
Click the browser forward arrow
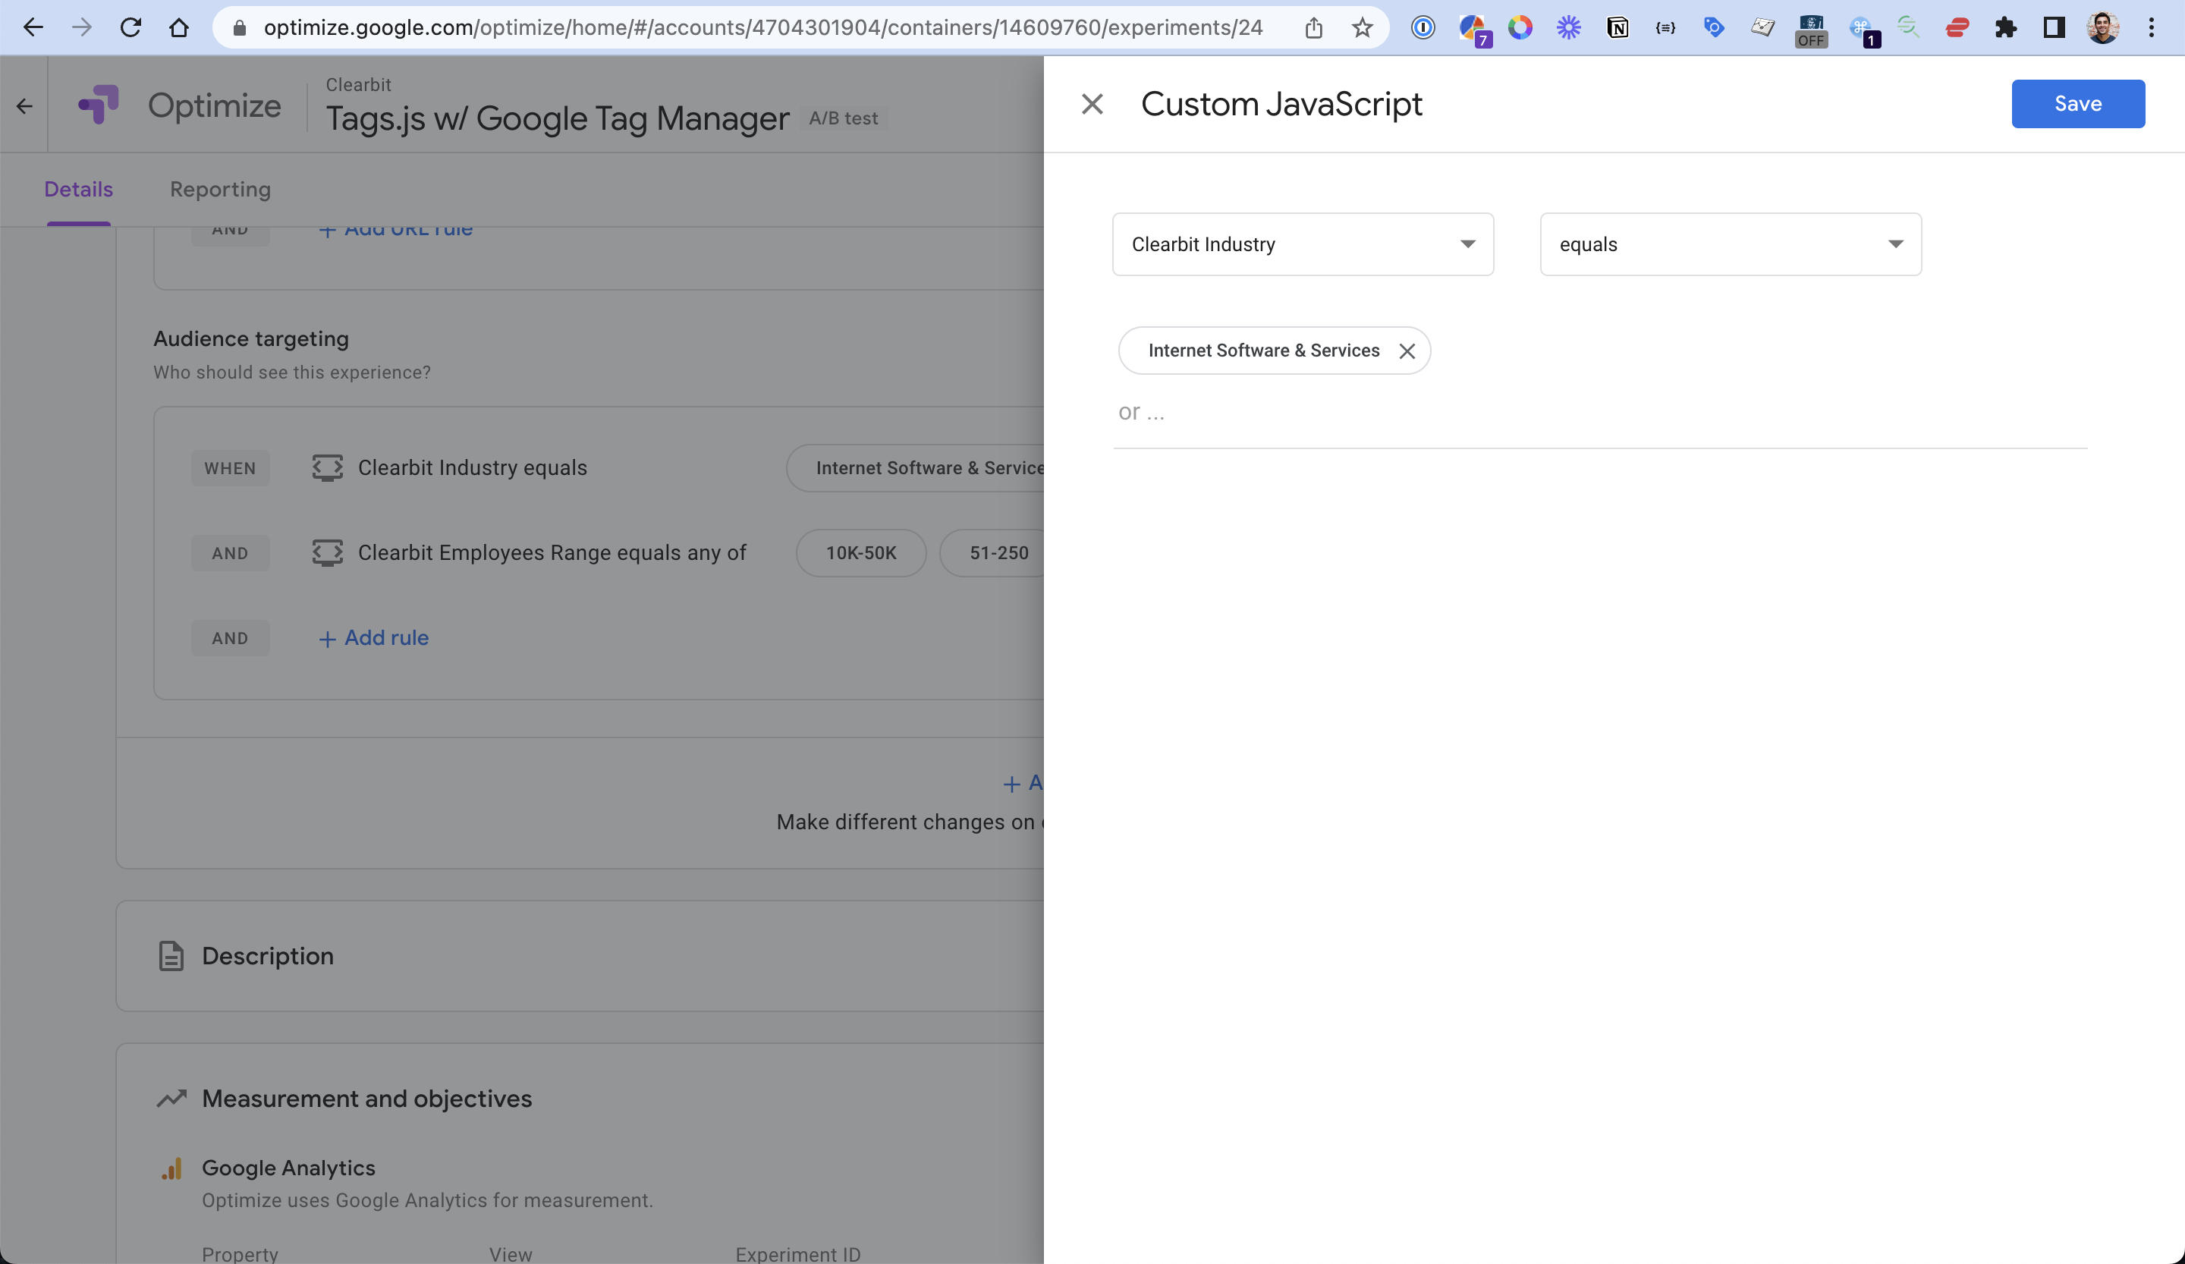pos(81,28)
